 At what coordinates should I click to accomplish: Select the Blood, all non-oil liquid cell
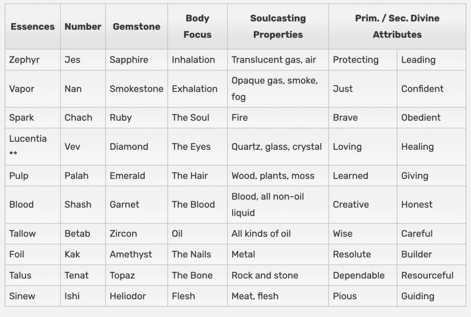click(278, 204)
